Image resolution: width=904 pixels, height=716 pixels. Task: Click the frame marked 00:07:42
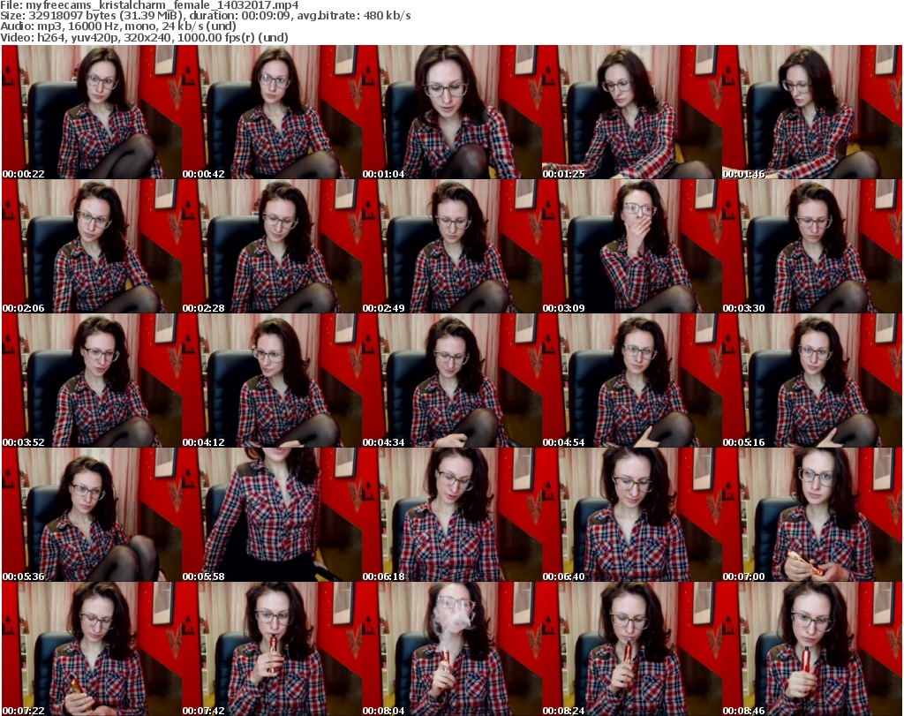(x=272, y=649)
